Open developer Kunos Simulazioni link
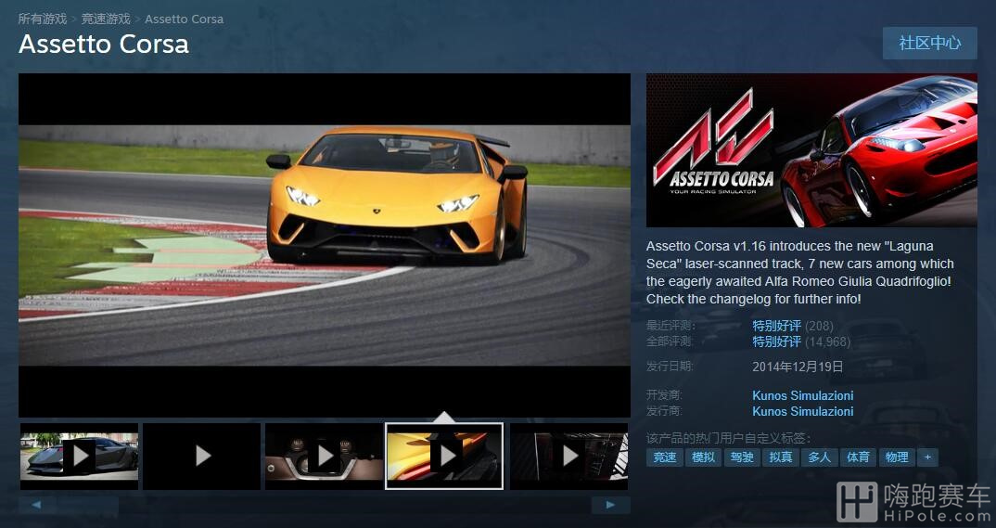 (x=803, y=395)
